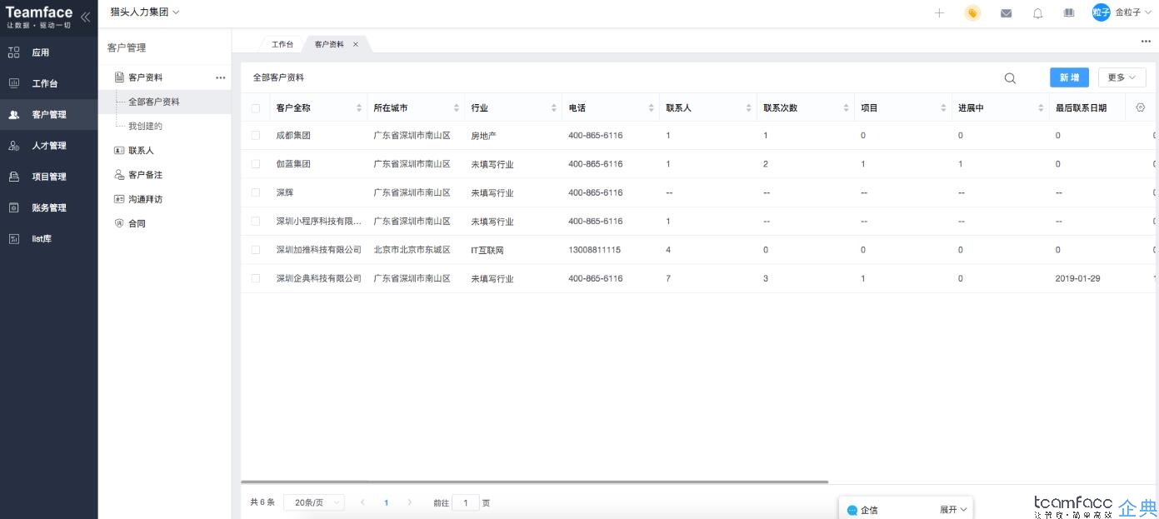Open the mail envelope icon in header

click(x=1006, y=13)
